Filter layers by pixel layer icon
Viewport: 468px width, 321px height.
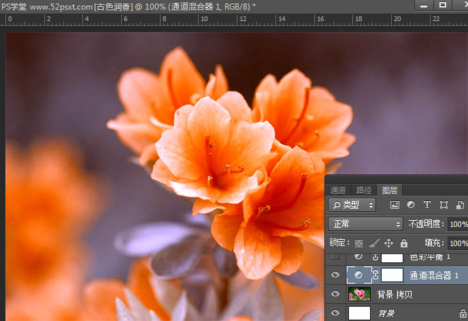pyautogui.click(x=395, y=205)
